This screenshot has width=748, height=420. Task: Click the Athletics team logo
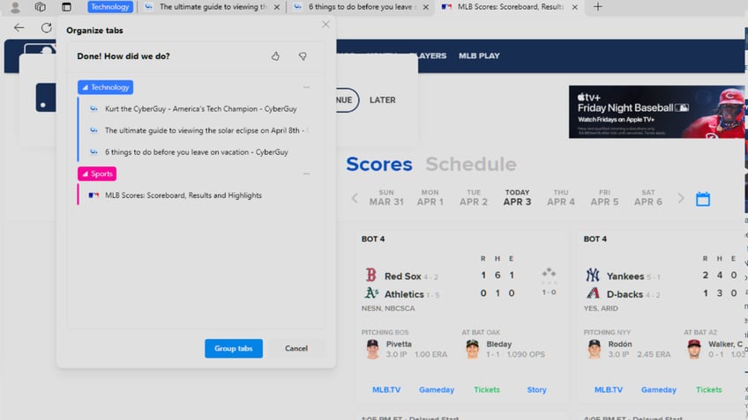(371, 293)
